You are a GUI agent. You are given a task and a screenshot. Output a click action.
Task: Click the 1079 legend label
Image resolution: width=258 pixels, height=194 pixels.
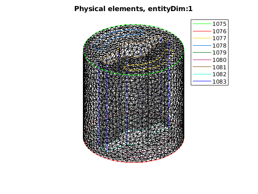pyautogui.click(x=219, y=53)
